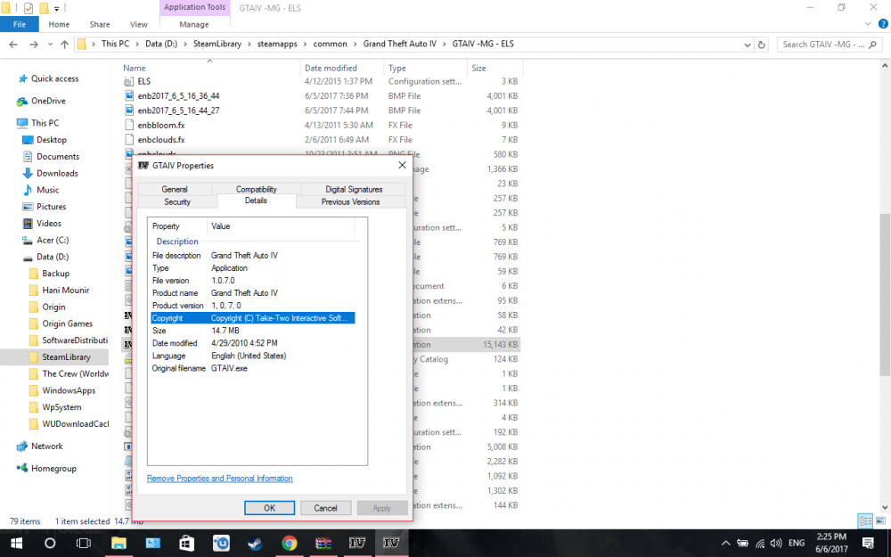Click the volume speaker tray icon
The width and height of the screenshot is (891, 557).
(776, 544)
